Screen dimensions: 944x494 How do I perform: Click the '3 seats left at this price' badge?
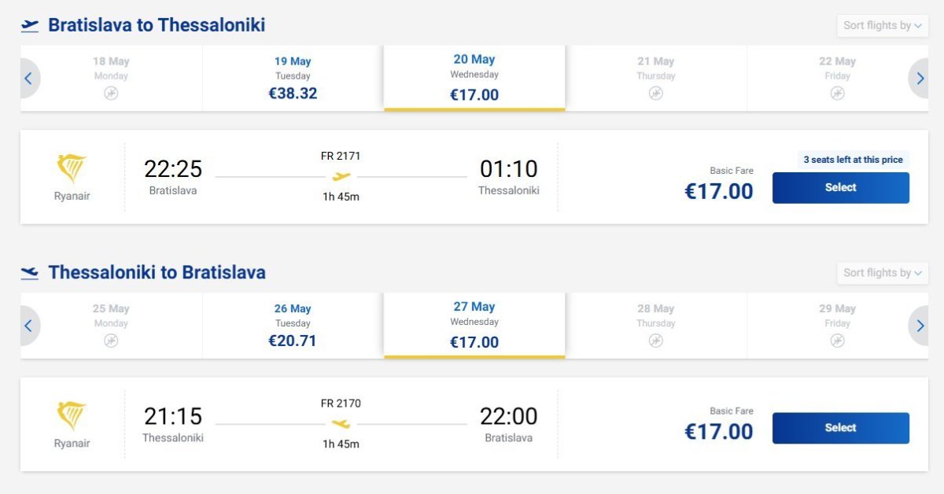pyautogui.click(x=853, y=160)
